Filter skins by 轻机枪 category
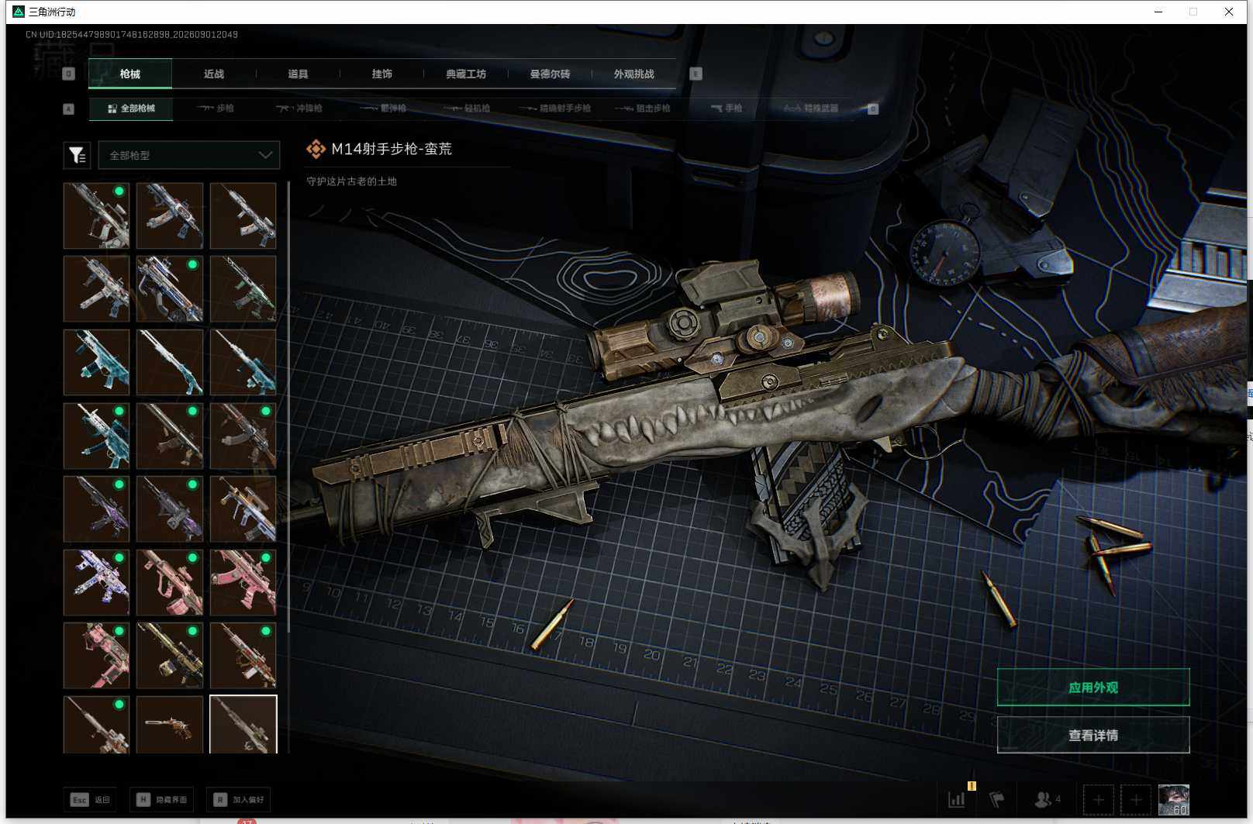 coord(467,109)
